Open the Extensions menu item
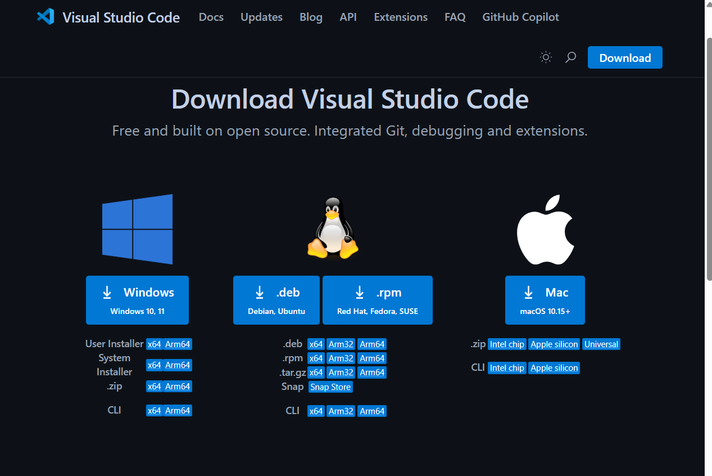The width and height of the screenshot is (712, 476). tap(400, 17)
